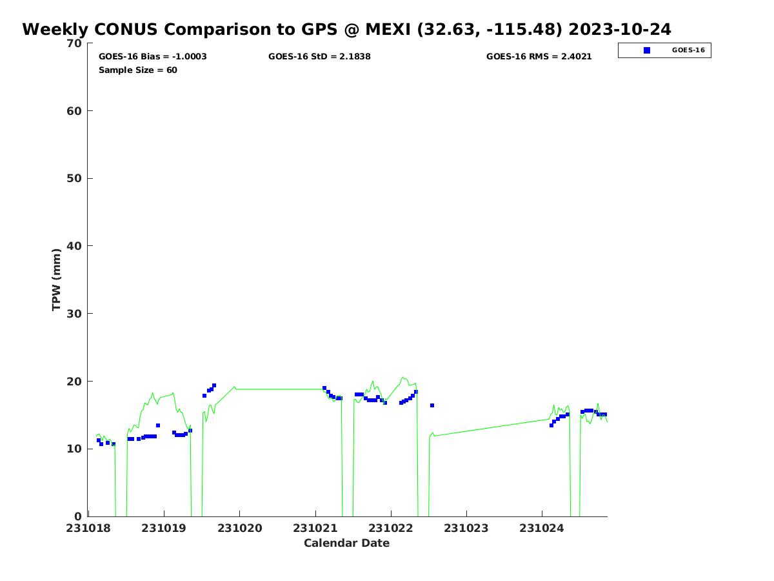Click the blue GOES-16 legend marker square
Screen dimensions: 774x581
(647, 50)
